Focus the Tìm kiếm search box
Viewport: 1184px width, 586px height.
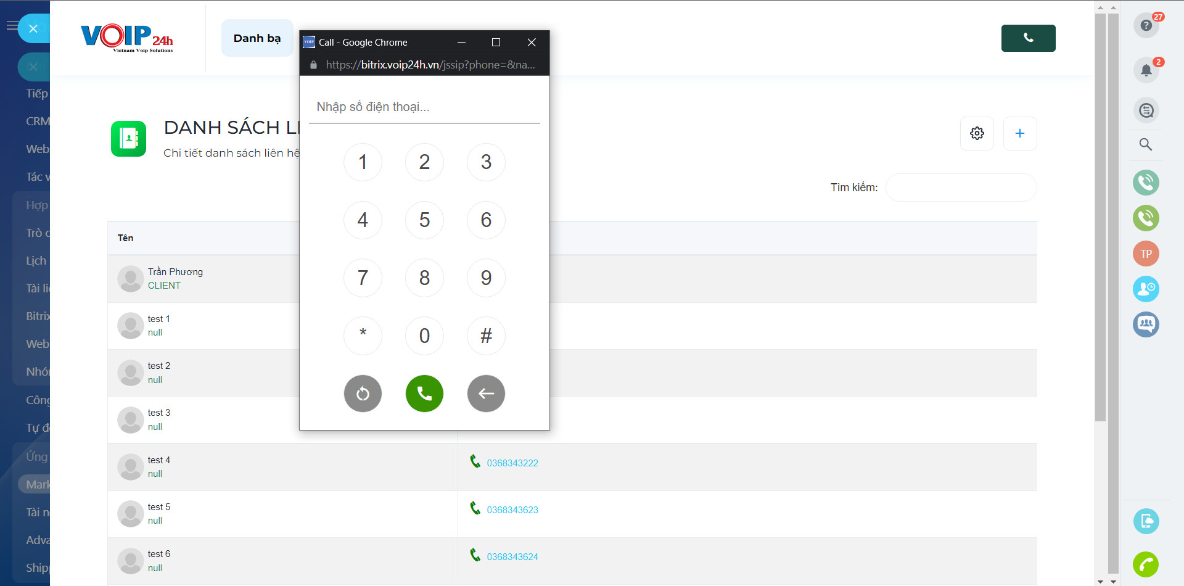coord(961,188)
